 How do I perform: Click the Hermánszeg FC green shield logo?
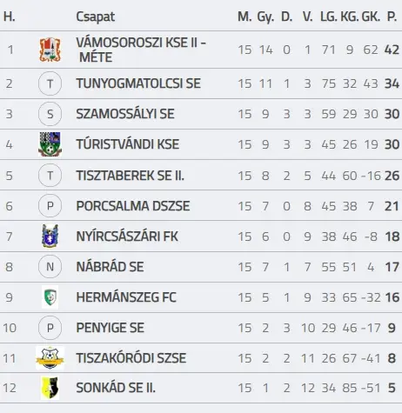point(50,296)
